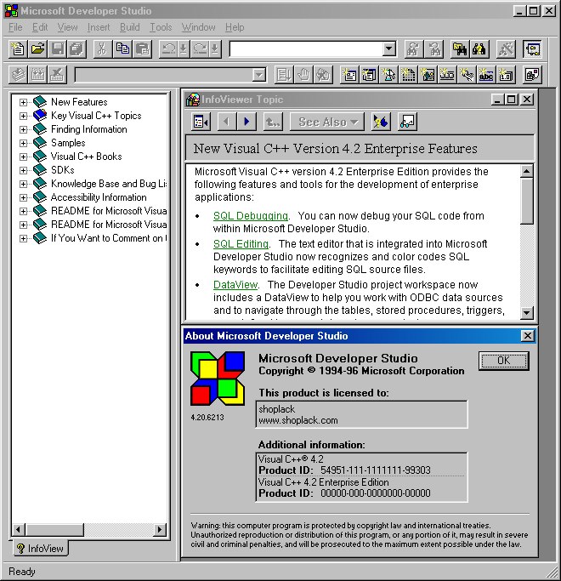Image resolution: width=561 pixels, height=581 pixels.
Task: Click the Go Up topic button in InfoViewer
Action: point(273,122)
